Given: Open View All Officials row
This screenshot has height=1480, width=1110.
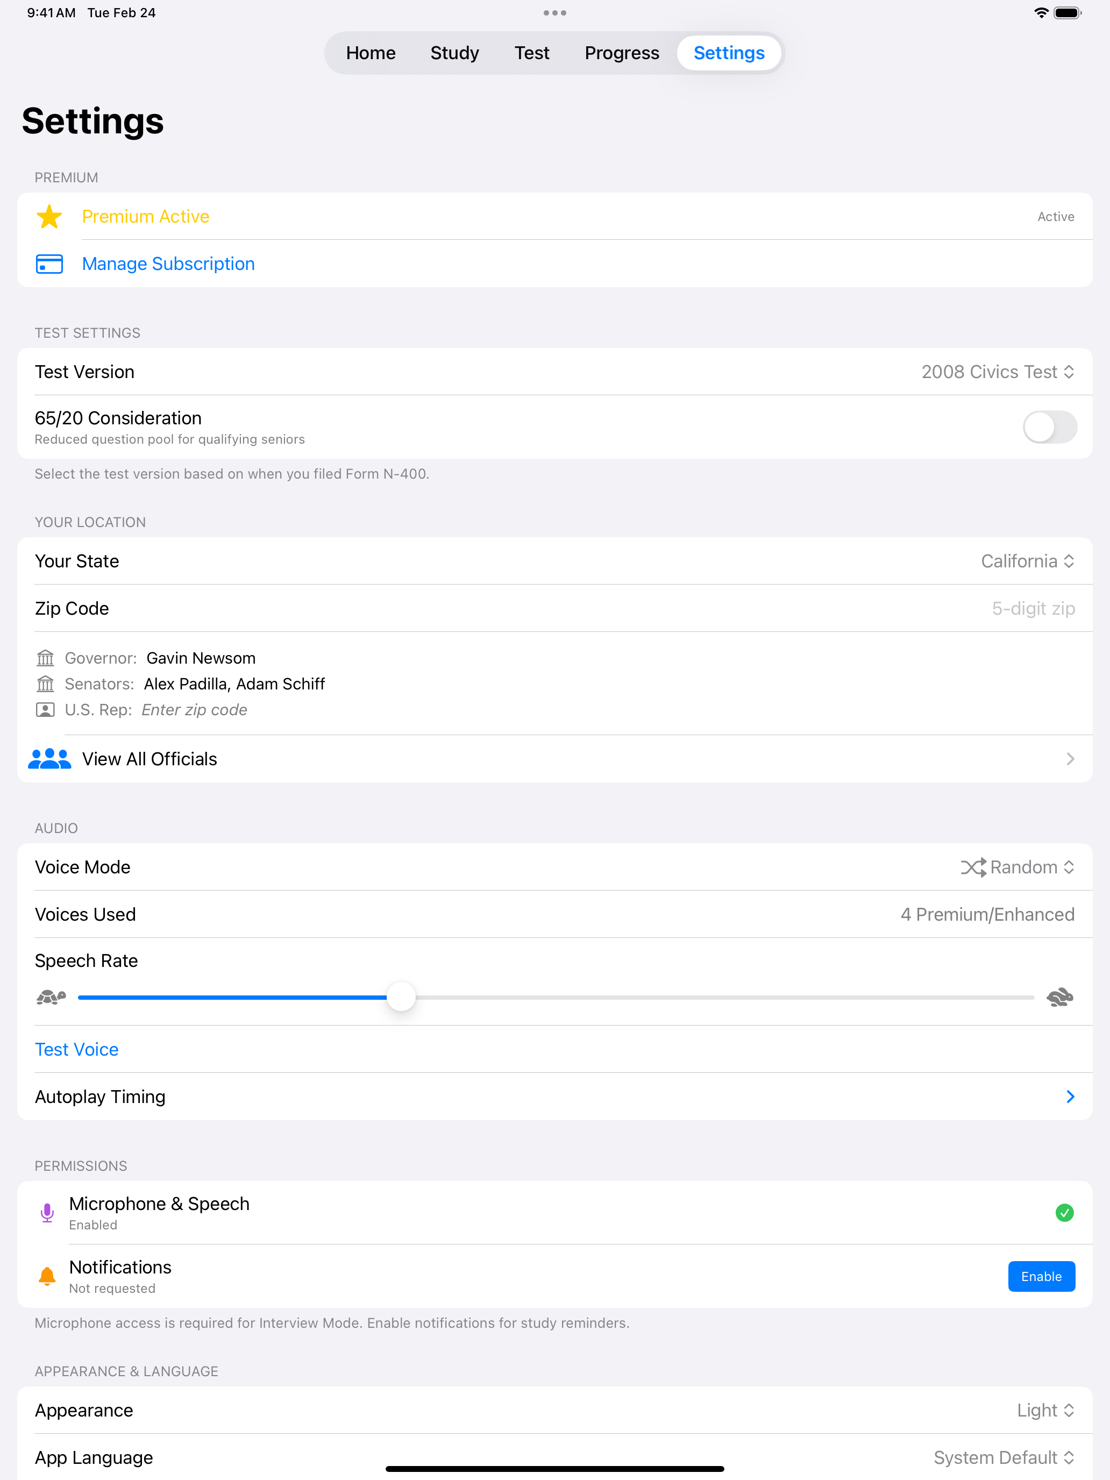Looking at the screenshot, I should [554, 759].
